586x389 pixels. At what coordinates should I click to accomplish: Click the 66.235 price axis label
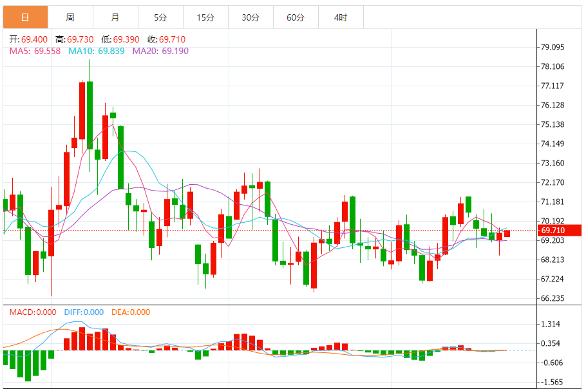point(553,298)
